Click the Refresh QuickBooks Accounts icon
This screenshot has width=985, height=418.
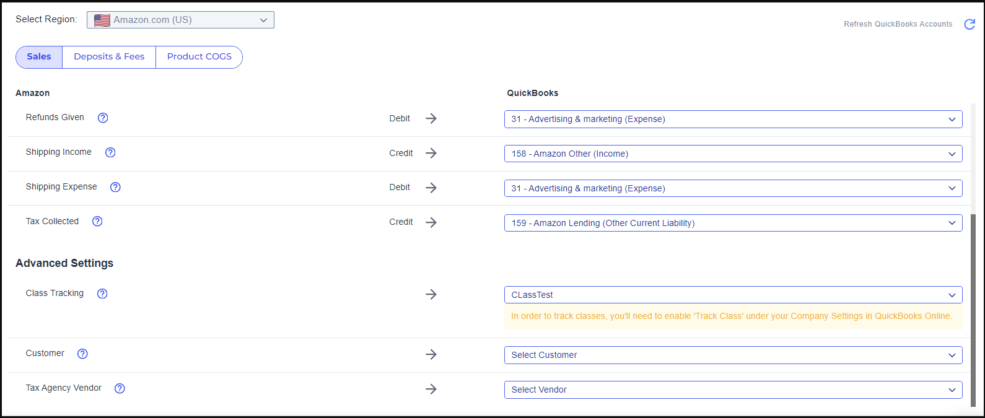click(x=970, y=24)
